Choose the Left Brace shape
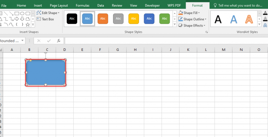Image resolution: width=268 pixels, height=137 pixels. [x=17, y=25]
